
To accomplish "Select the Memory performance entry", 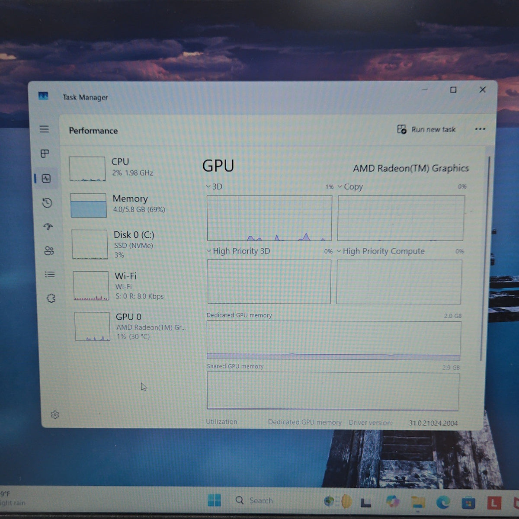I will (x=131, y=205).
